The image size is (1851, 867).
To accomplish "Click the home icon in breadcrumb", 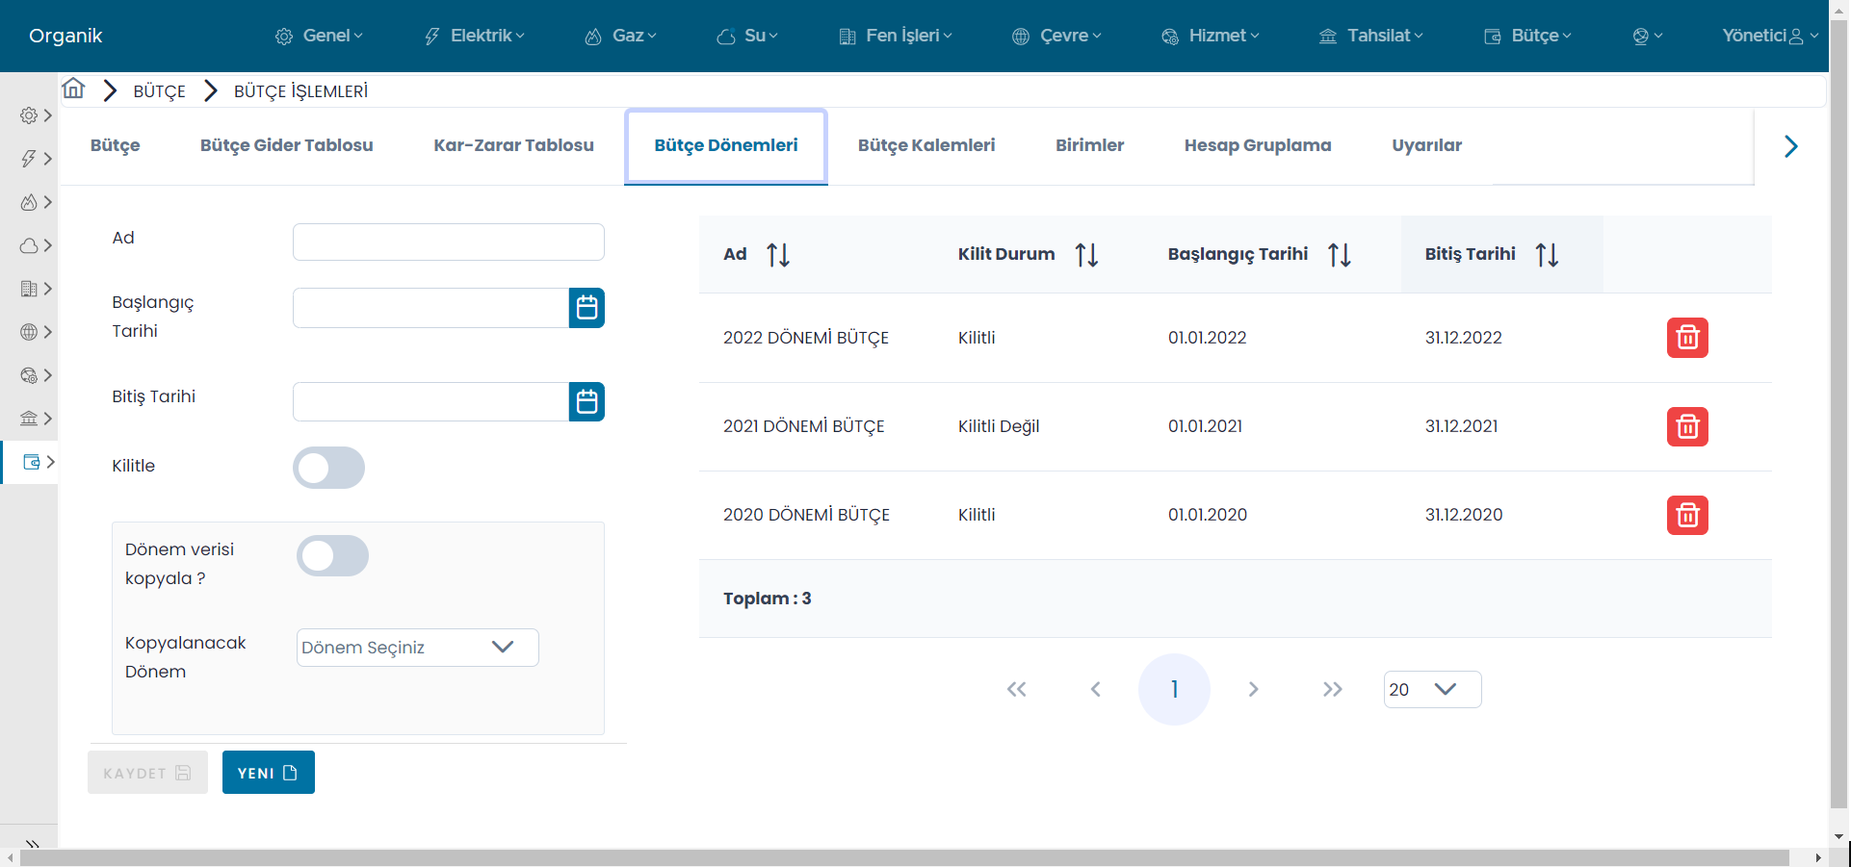I will [x=73, y=89].
